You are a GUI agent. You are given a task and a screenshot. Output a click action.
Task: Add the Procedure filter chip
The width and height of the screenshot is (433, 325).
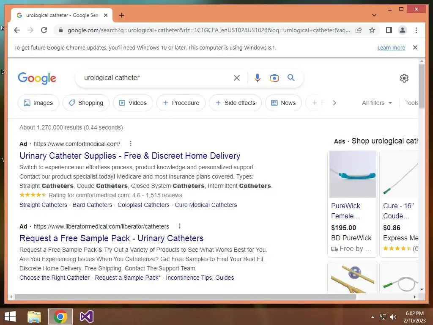[x=181, y=103]
